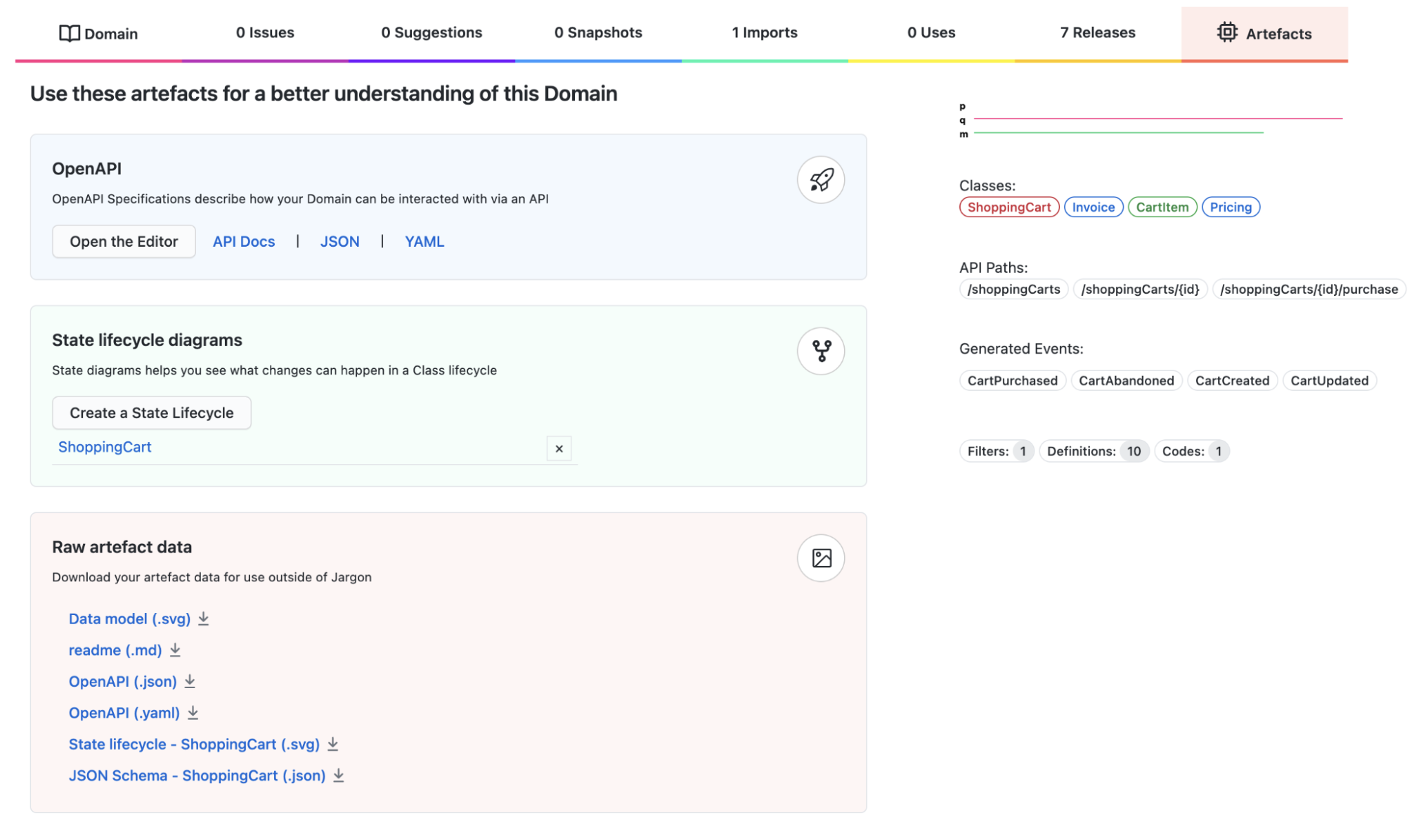
Task: Click the download icon beside Data model (.svg)
Action: pyautogui.click(x=204, y=619)
